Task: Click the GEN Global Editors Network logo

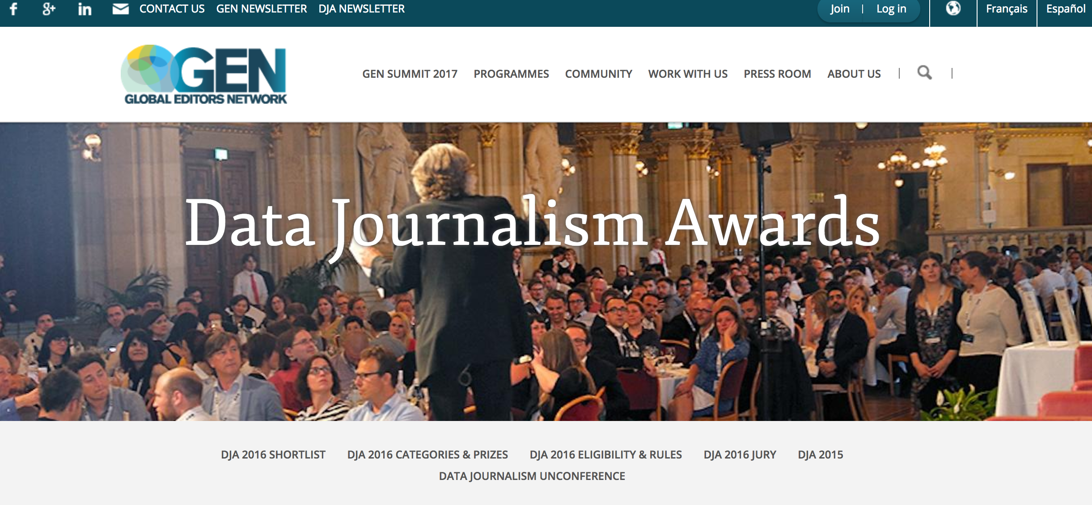Action: coord(204,75)
